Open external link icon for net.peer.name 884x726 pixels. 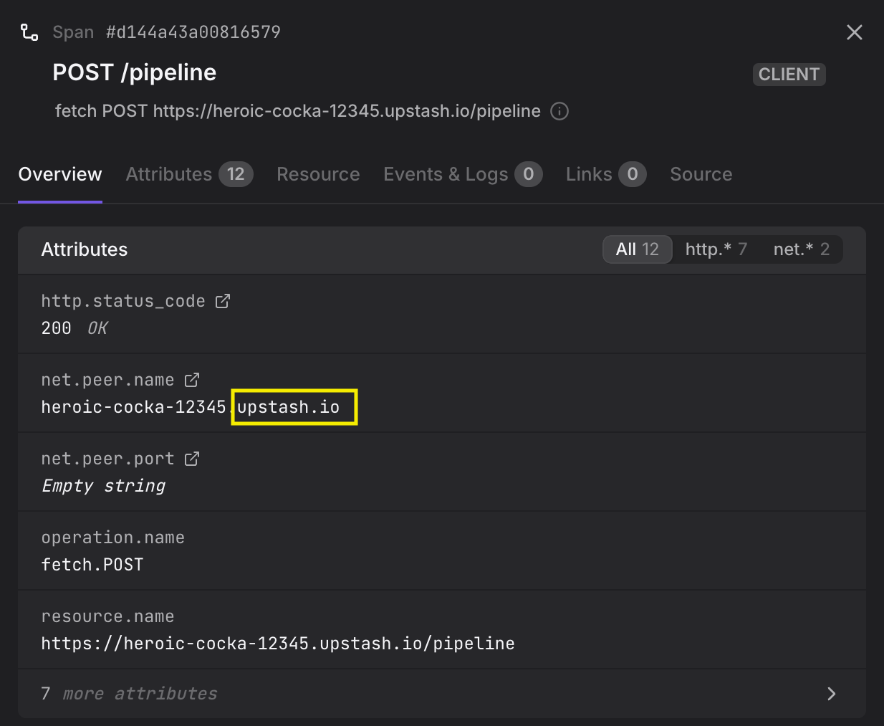pyautogui.click(x=192, y=380)
